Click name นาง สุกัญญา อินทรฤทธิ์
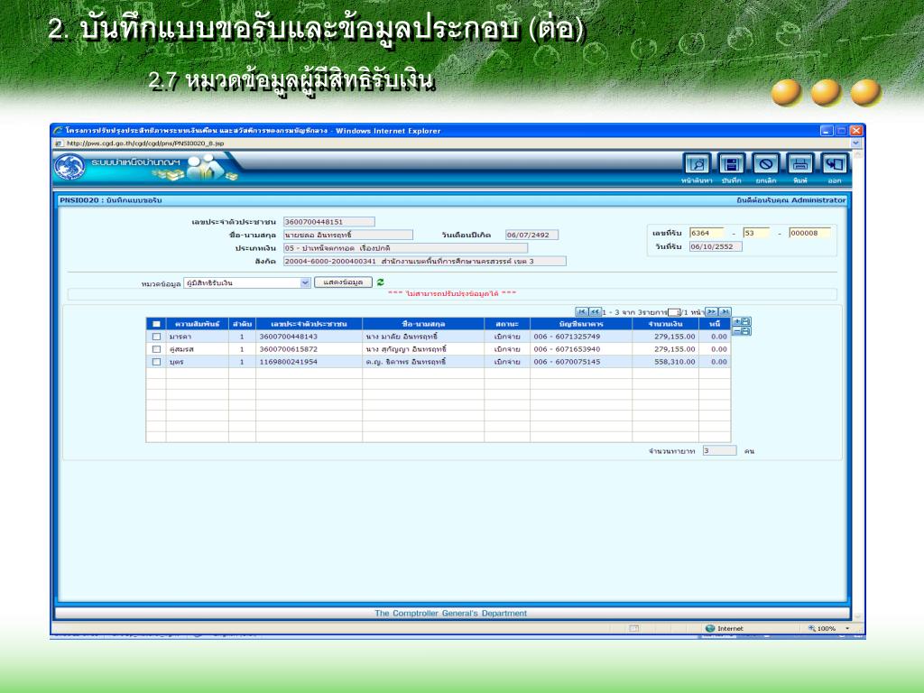 click(406, 349)
